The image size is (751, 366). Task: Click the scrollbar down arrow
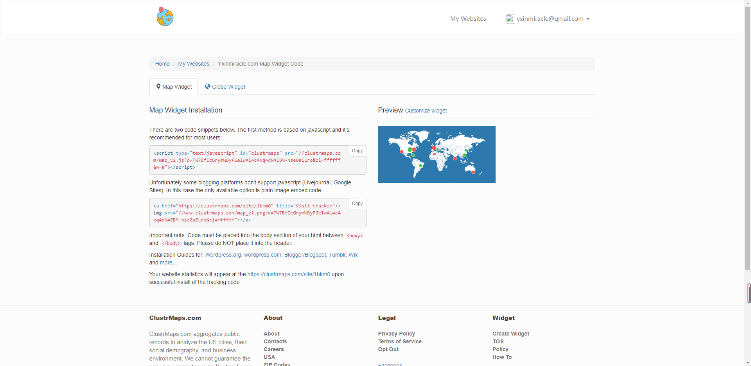coord(747,363)
